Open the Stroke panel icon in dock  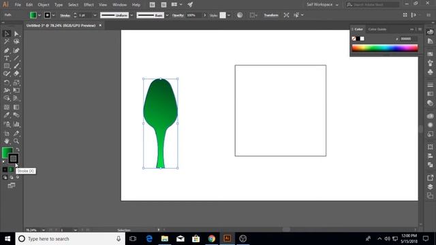coord(430,84)
